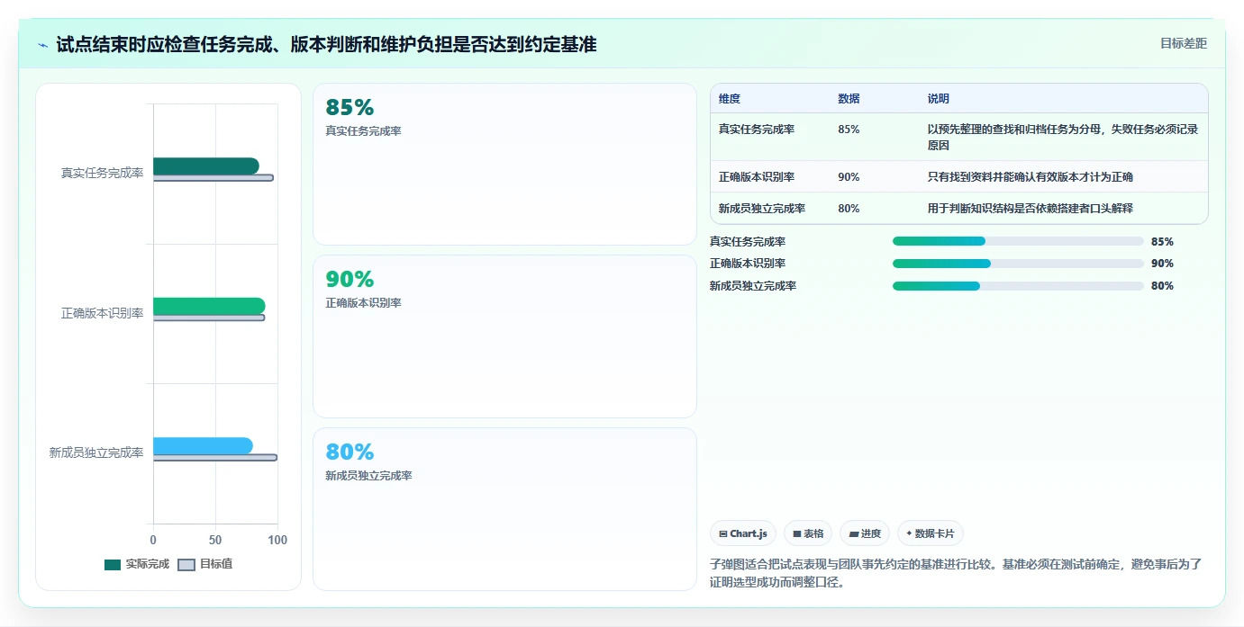Image resolution: width=1244 pixels, height=627 pixels.
Task: Click the description starting 以预先整理的查找
Action: (1063, 137)
